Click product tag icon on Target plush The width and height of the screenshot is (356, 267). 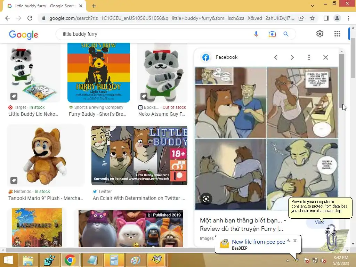pos(14,96)
